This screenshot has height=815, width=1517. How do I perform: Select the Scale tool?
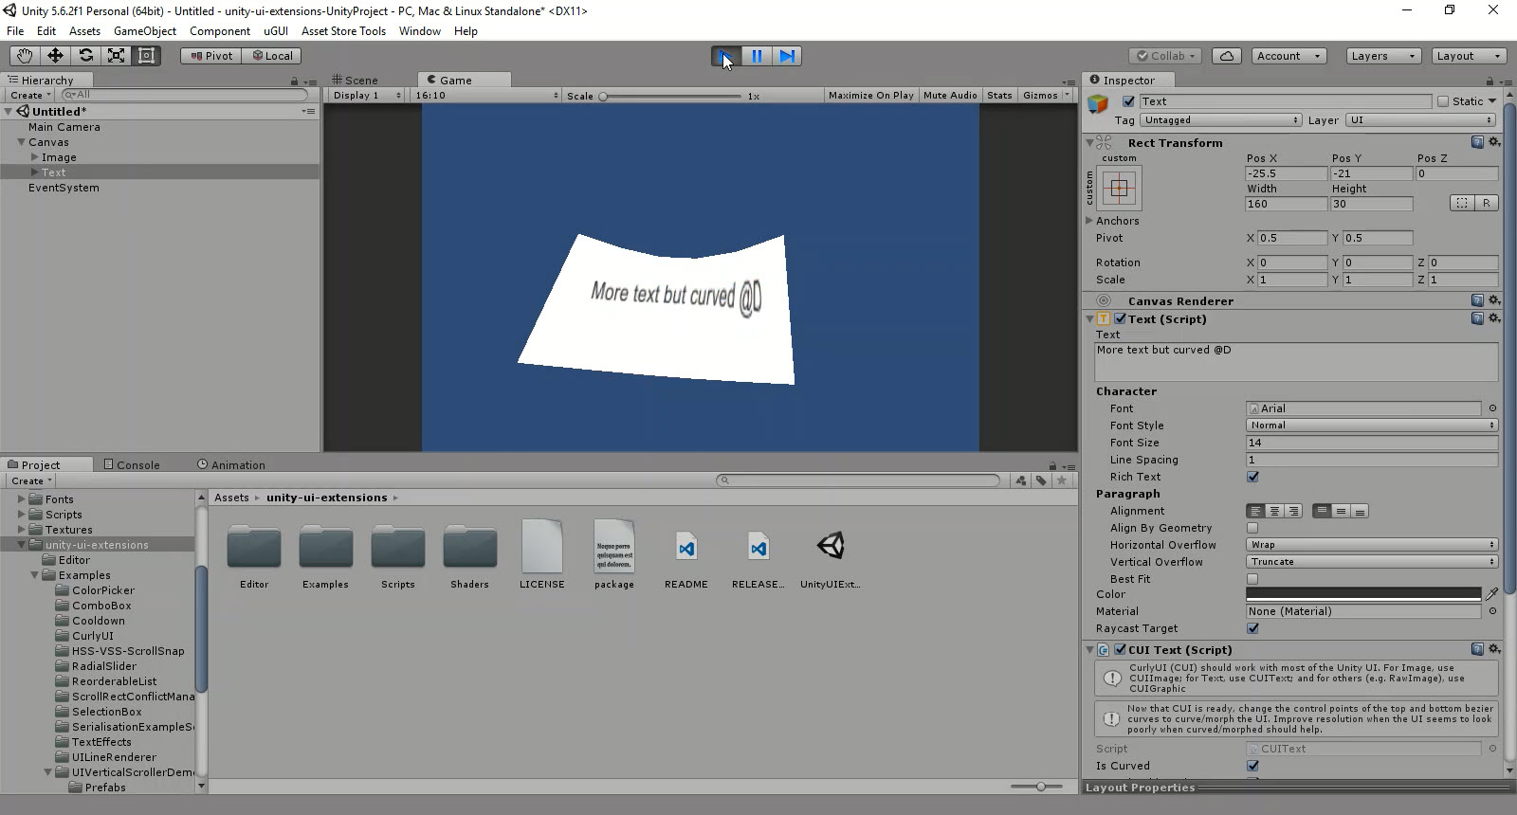click(x=116, y=56)
